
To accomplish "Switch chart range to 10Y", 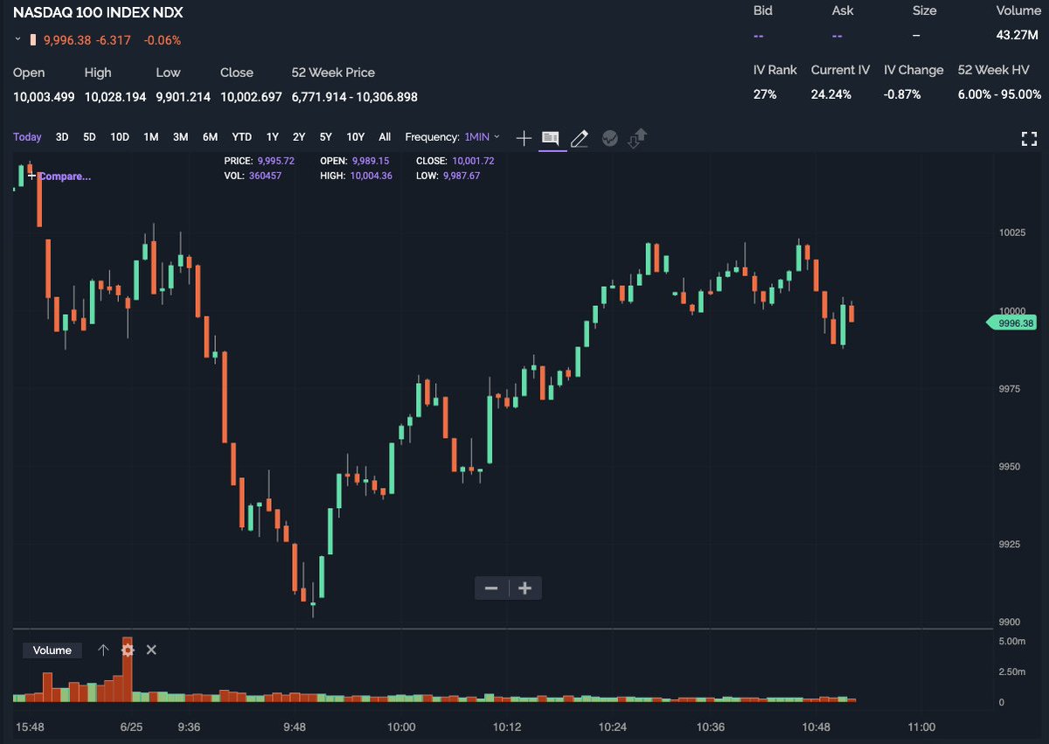I will click(x=355, y=137).
